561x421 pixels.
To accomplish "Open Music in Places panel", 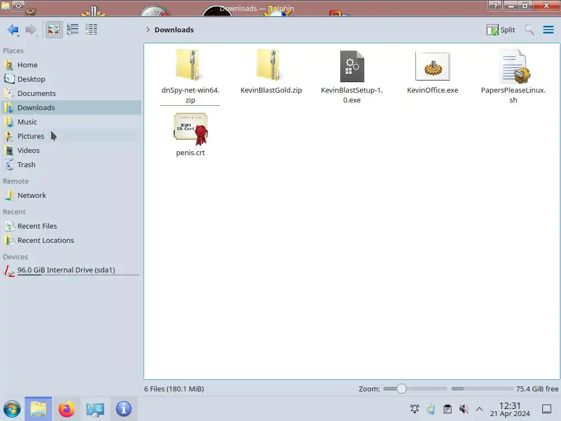I will [x=71, y=122].
